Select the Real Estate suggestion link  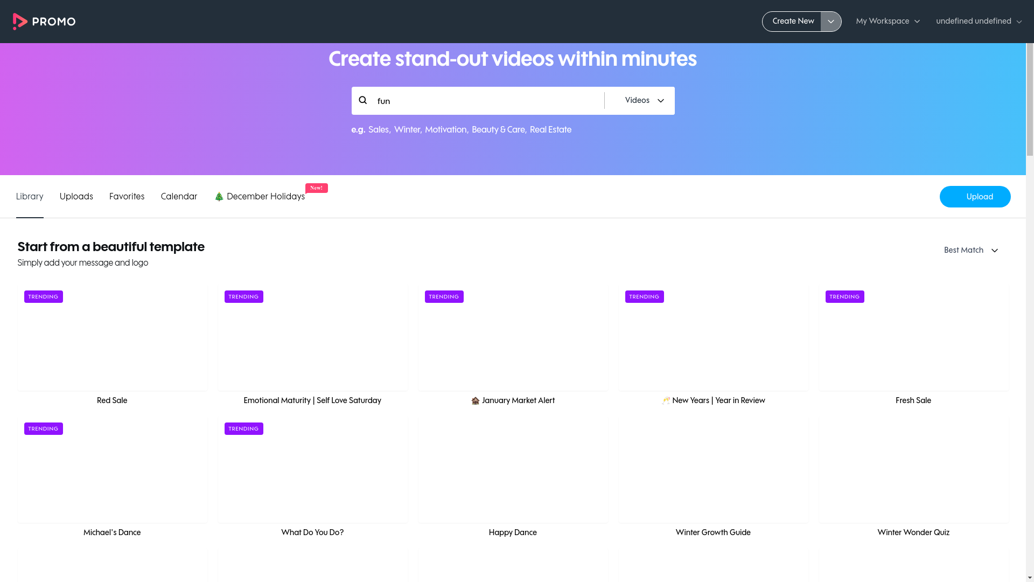tap(550, 130)
